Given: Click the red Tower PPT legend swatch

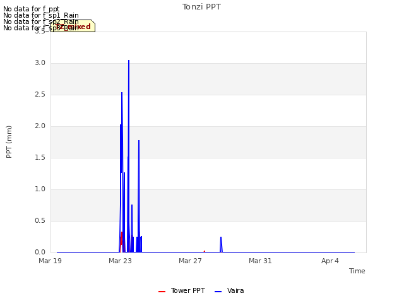Looking at the screenshot, I should point(162,292).
